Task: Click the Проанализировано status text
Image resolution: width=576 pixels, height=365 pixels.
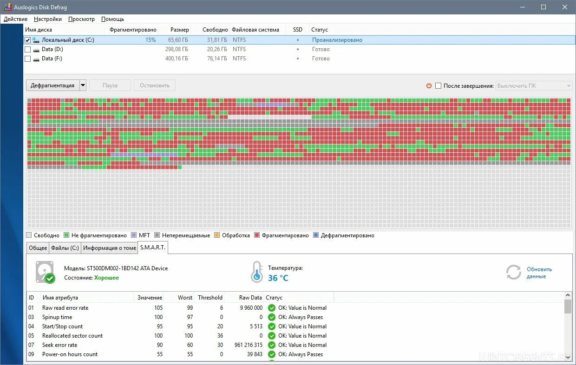Action: (337, 40)
